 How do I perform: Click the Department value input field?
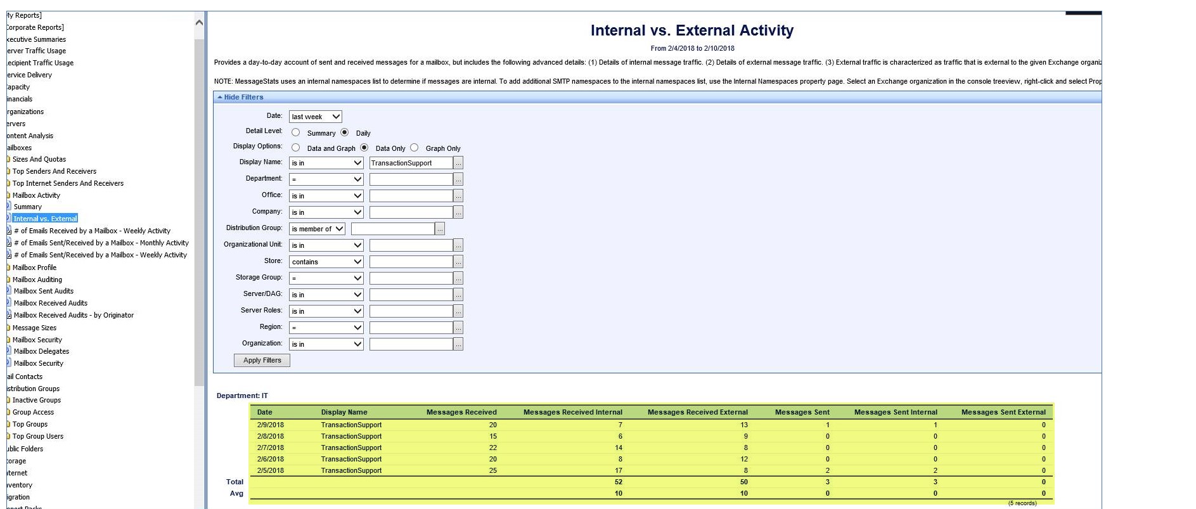(x=411, y=179)
